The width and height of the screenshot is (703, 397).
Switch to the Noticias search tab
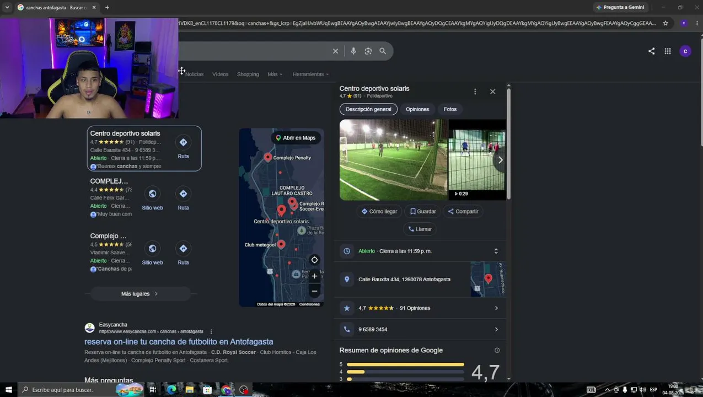click(x=194, y=74)
